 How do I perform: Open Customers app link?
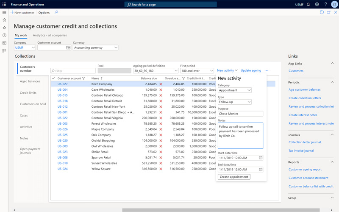click(296, 71)
